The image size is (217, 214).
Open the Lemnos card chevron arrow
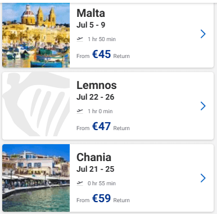click(x=203, y=106)
